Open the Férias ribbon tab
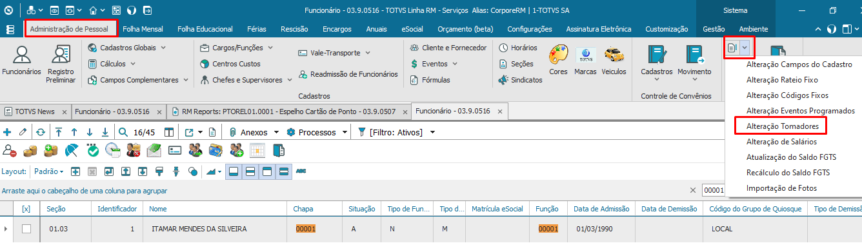This screenshot has height=252, width=862. [x=257, y=29]
